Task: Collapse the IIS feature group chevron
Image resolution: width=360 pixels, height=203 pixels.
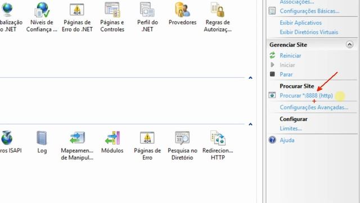Action: pyautogui.click(x=250, y=124)
